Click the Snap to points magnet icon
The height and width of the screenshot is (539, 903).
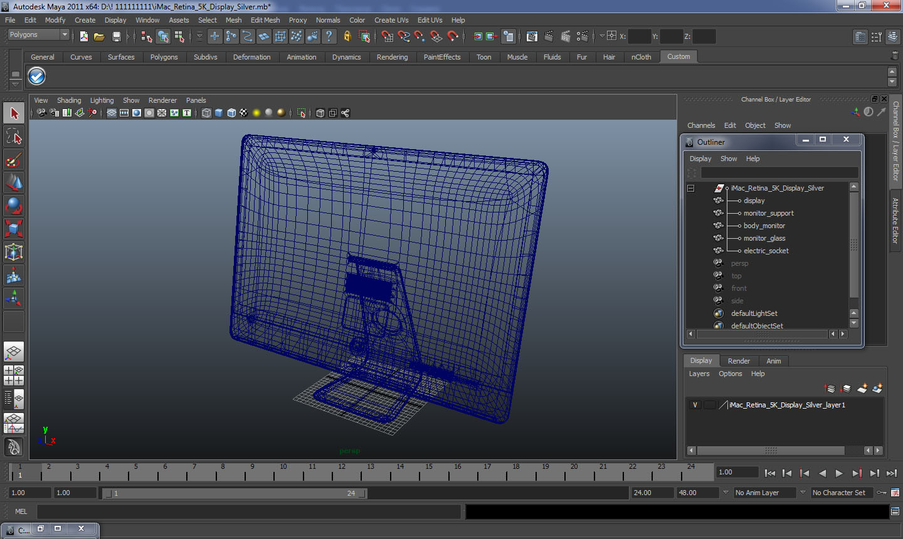420,36
